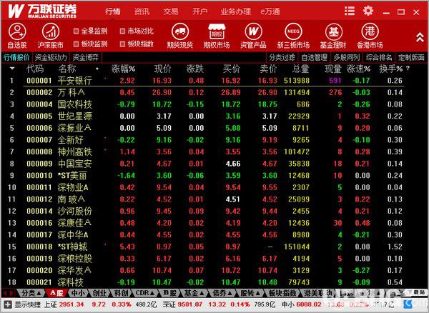Select the B股 bottom tab
The height and width of the screenshot is (313, 429).
tap(169, 293)
